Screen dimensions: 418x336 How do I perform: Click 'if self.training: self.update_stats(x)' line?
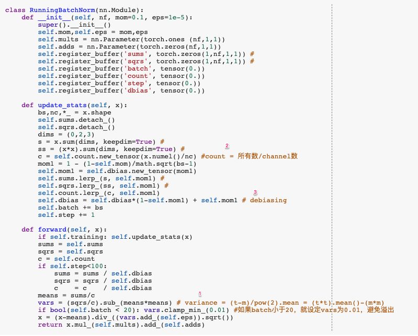[x=115, y=237]
